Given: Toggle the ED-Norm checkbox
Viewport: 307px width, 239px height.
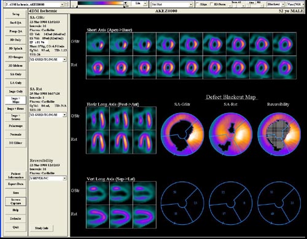Looking at the screenshot, I should (x=212, y=4).
